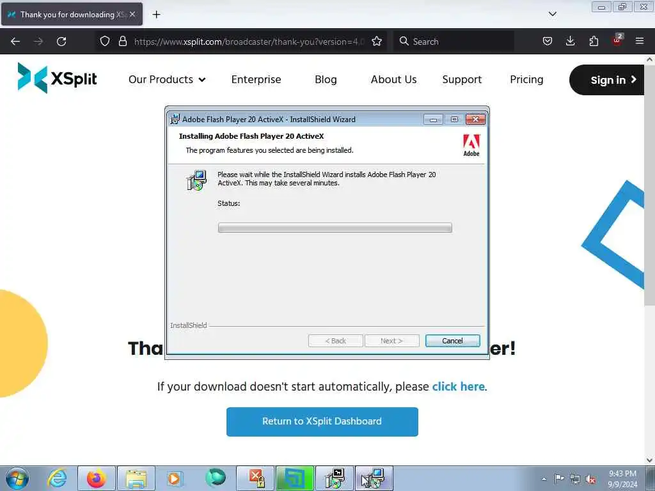
Task: Click the red X padlock taskbar icon
Action: 255,478
